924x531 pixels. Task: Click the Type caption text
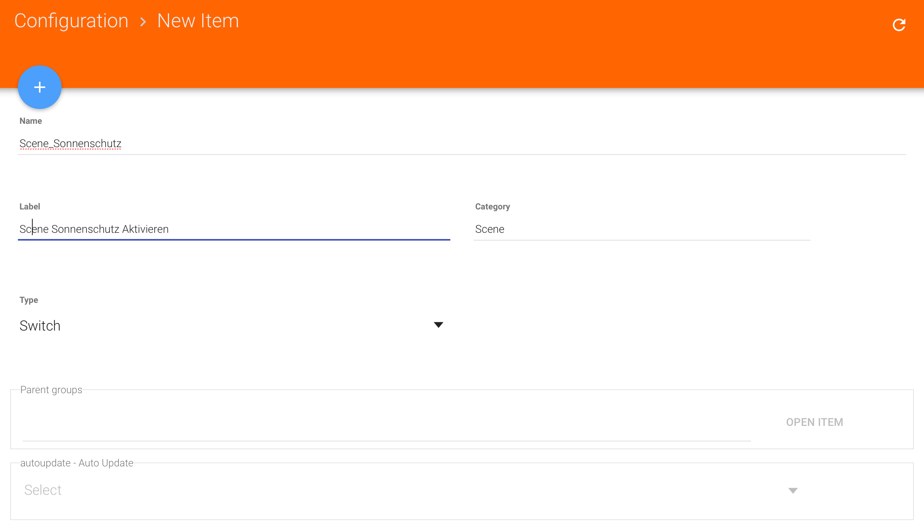(29, 300)
